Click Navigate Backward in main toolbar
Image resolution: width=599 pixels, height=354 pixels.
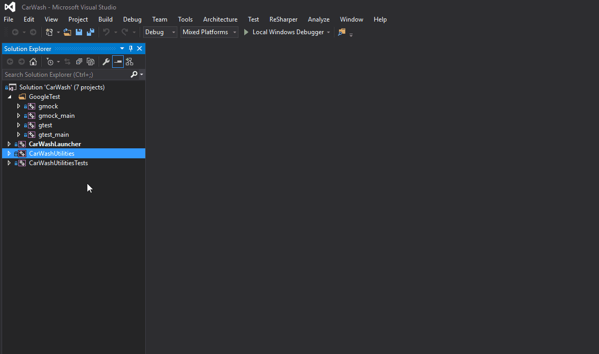pos(15,32)
